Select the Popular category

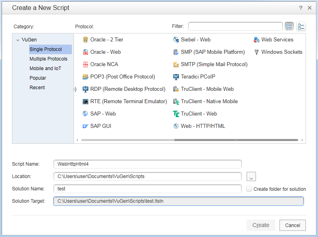(38, 78)
